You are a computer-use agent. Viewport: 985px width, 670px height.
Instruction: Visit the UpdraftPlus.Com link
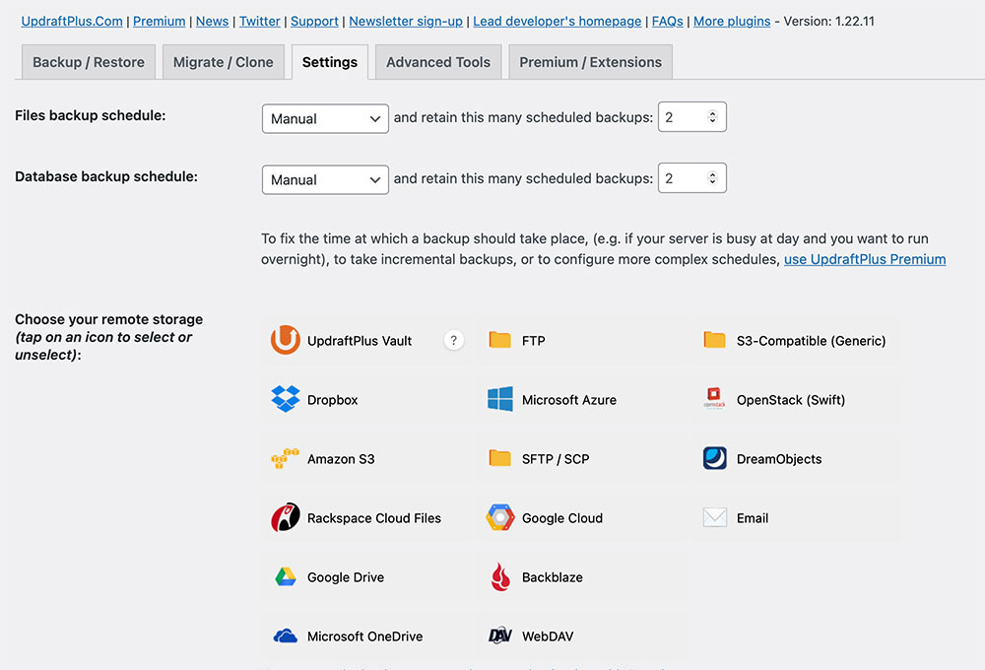tap(72, 21)
